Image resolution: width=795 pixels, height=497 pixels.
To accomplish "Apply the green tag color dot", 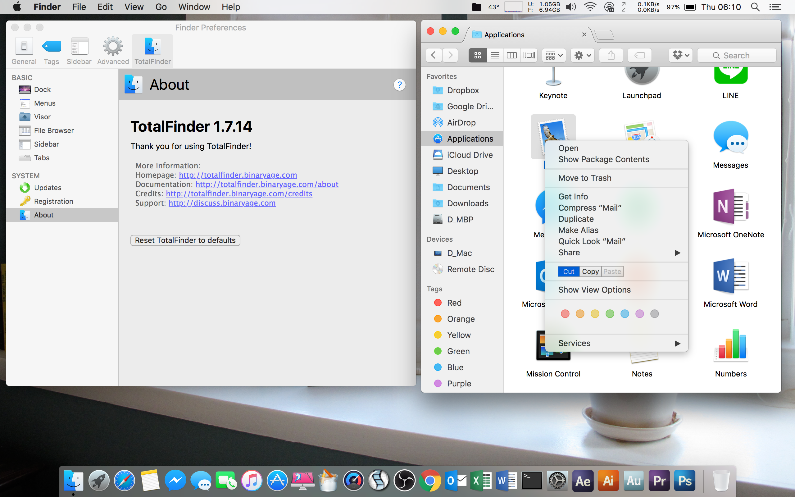I will pyautogui.click(x=610, y=314).
